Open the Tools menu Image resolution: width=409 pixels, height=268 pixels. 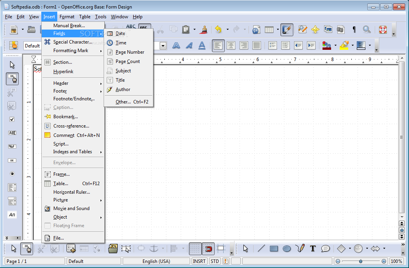100,17
